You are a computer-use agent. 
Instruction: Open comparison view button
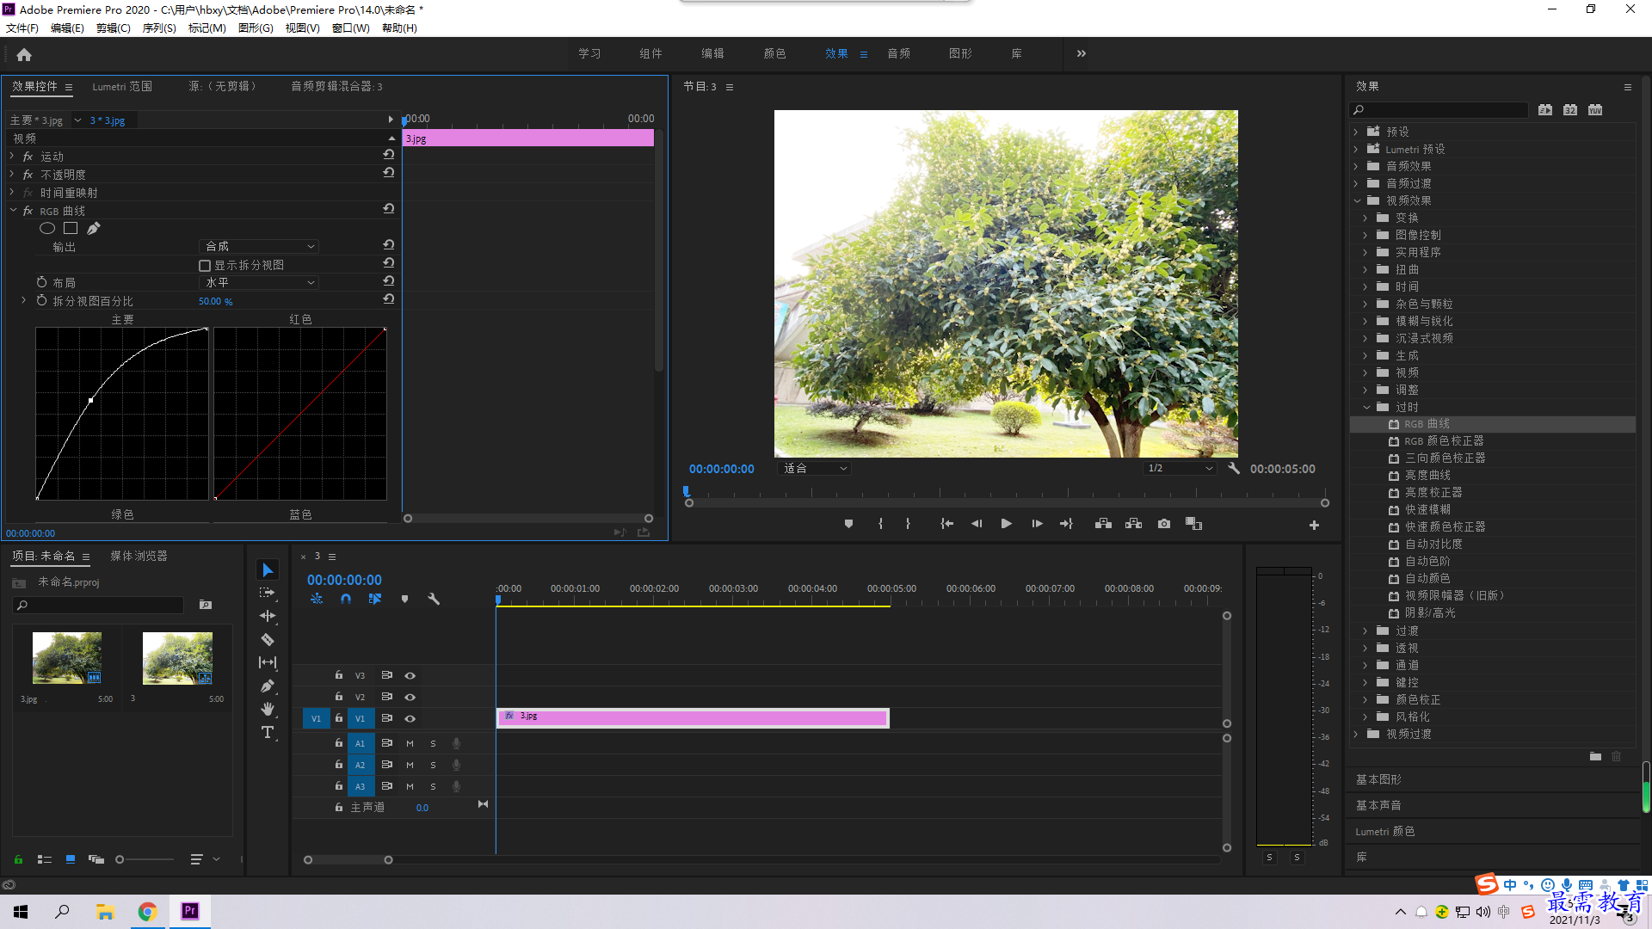coord(1193,524)
